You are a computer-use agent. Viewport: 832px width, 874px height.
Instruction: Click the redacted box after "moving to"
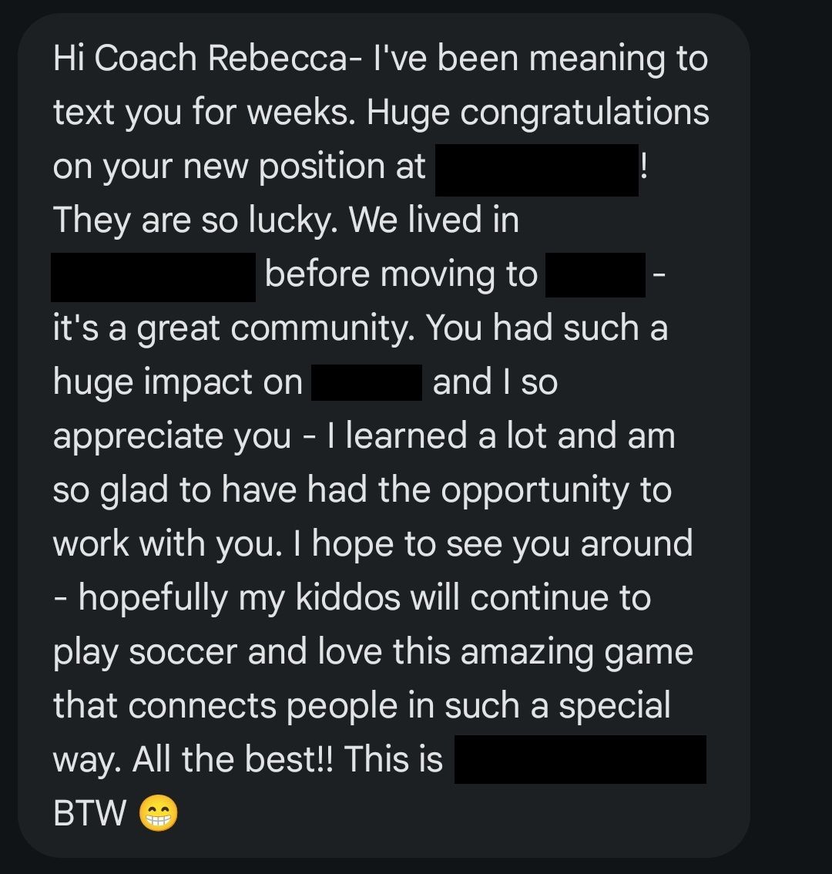click(595, 274)
